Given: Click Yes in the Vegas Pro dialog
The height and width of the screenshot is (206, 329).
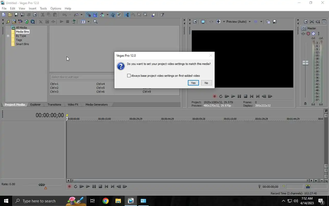Looking at the screenshot, I should [193, 83].
